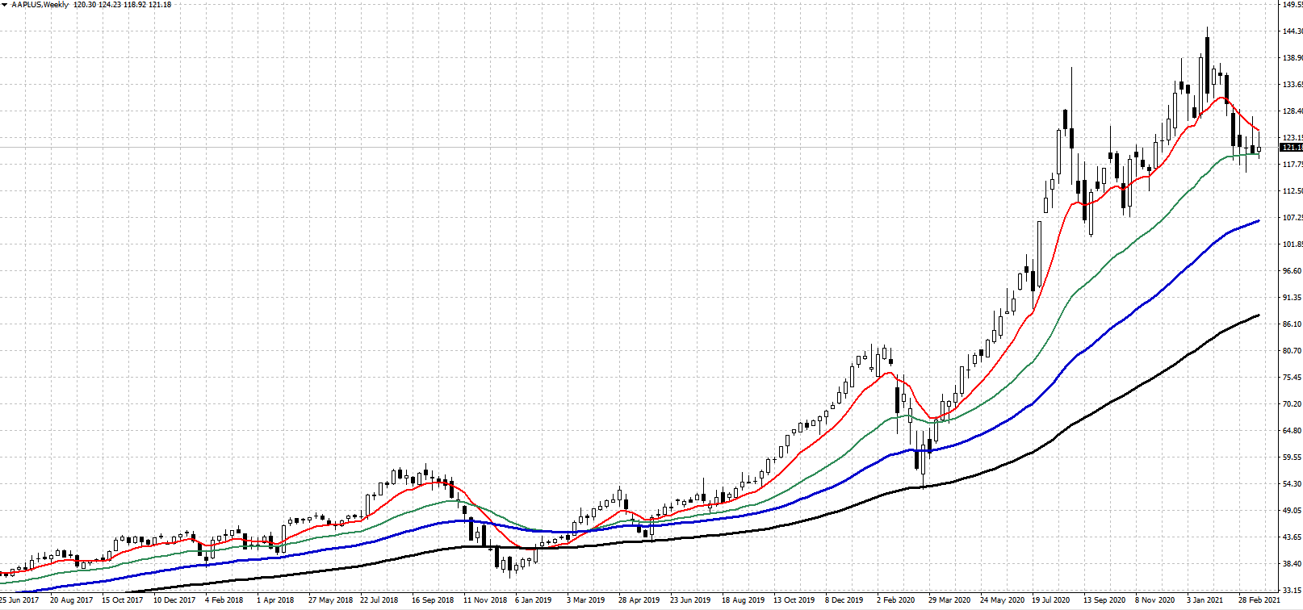Image resolution: width=1303 pixels, height=610 pixels.
Task: Click the 144.30 price scale label
Action: coord(1292,31)
